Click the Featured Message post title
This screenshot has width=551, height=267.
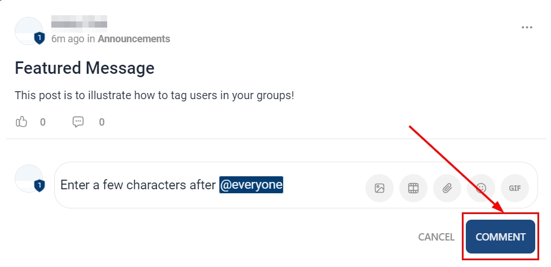85,68
